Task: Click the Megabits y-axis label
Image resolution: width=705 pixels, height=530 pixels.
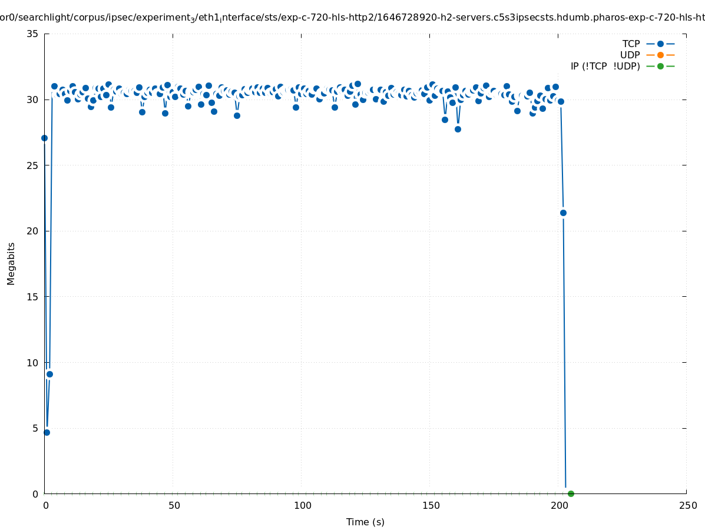Action: pyautogui.click(x=11, y=263)
